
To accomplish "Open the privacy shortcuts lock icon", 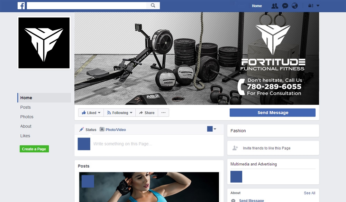I will coord(310,6).
